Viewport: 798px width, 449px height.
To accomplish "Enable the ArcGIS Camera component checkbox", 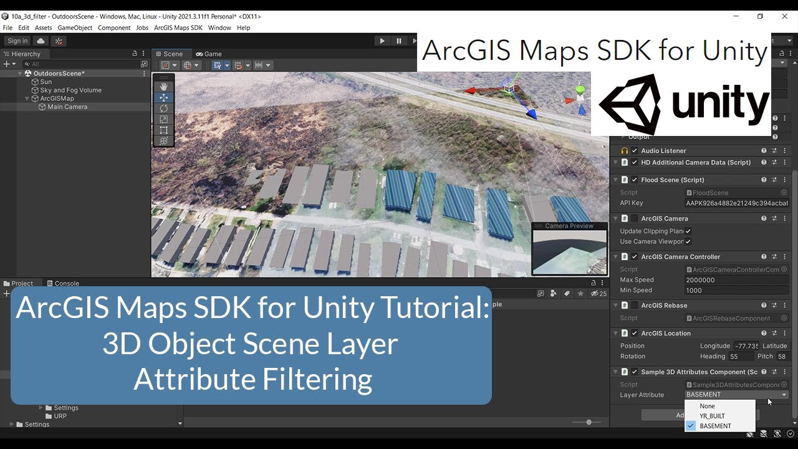I will [x=635, y=219].
